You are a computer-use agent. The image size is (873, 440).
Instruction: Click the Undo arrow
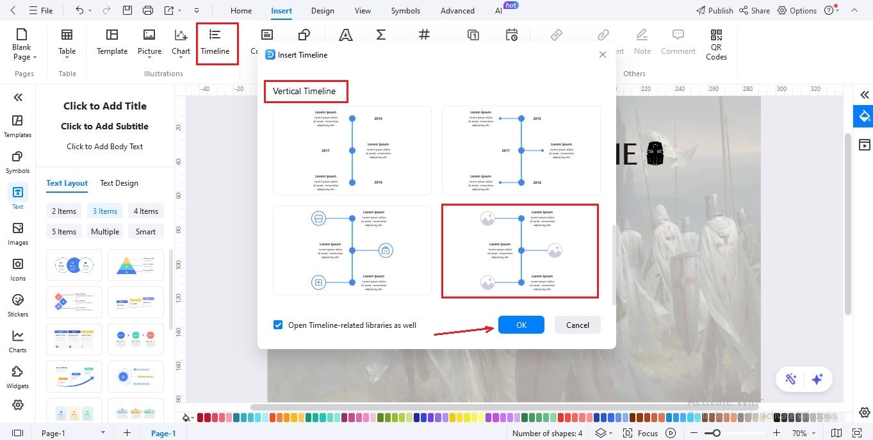pos(79,10)
